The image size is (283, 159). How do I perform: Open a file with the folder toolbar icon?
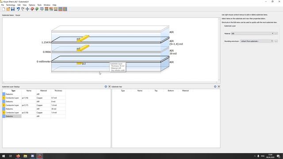(x=8, y=9)
